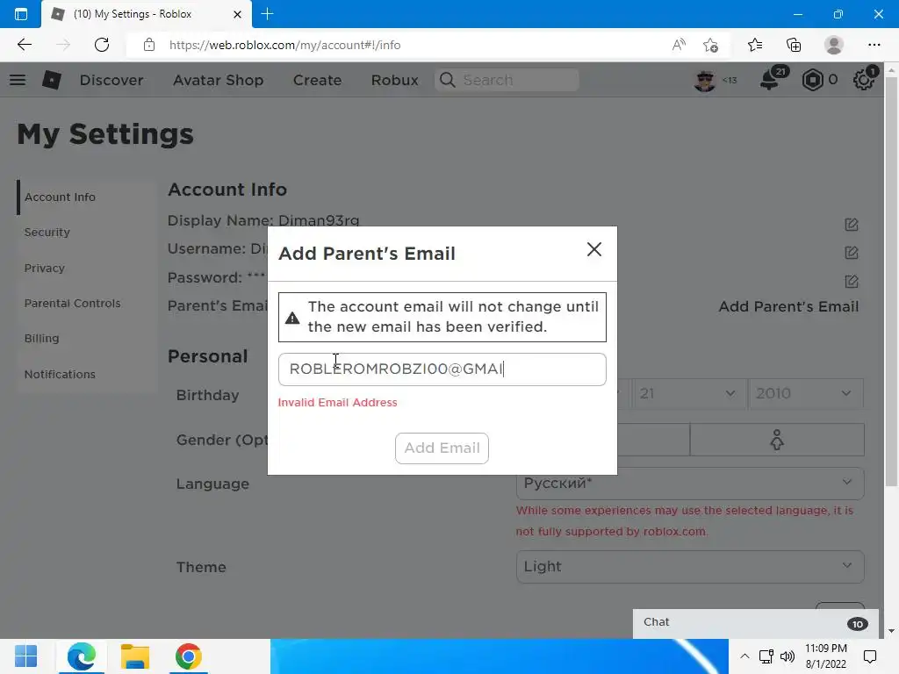This screenshot has height=674, width=899.
Task: Select the Account Info tab
Action: click(60, 197)
